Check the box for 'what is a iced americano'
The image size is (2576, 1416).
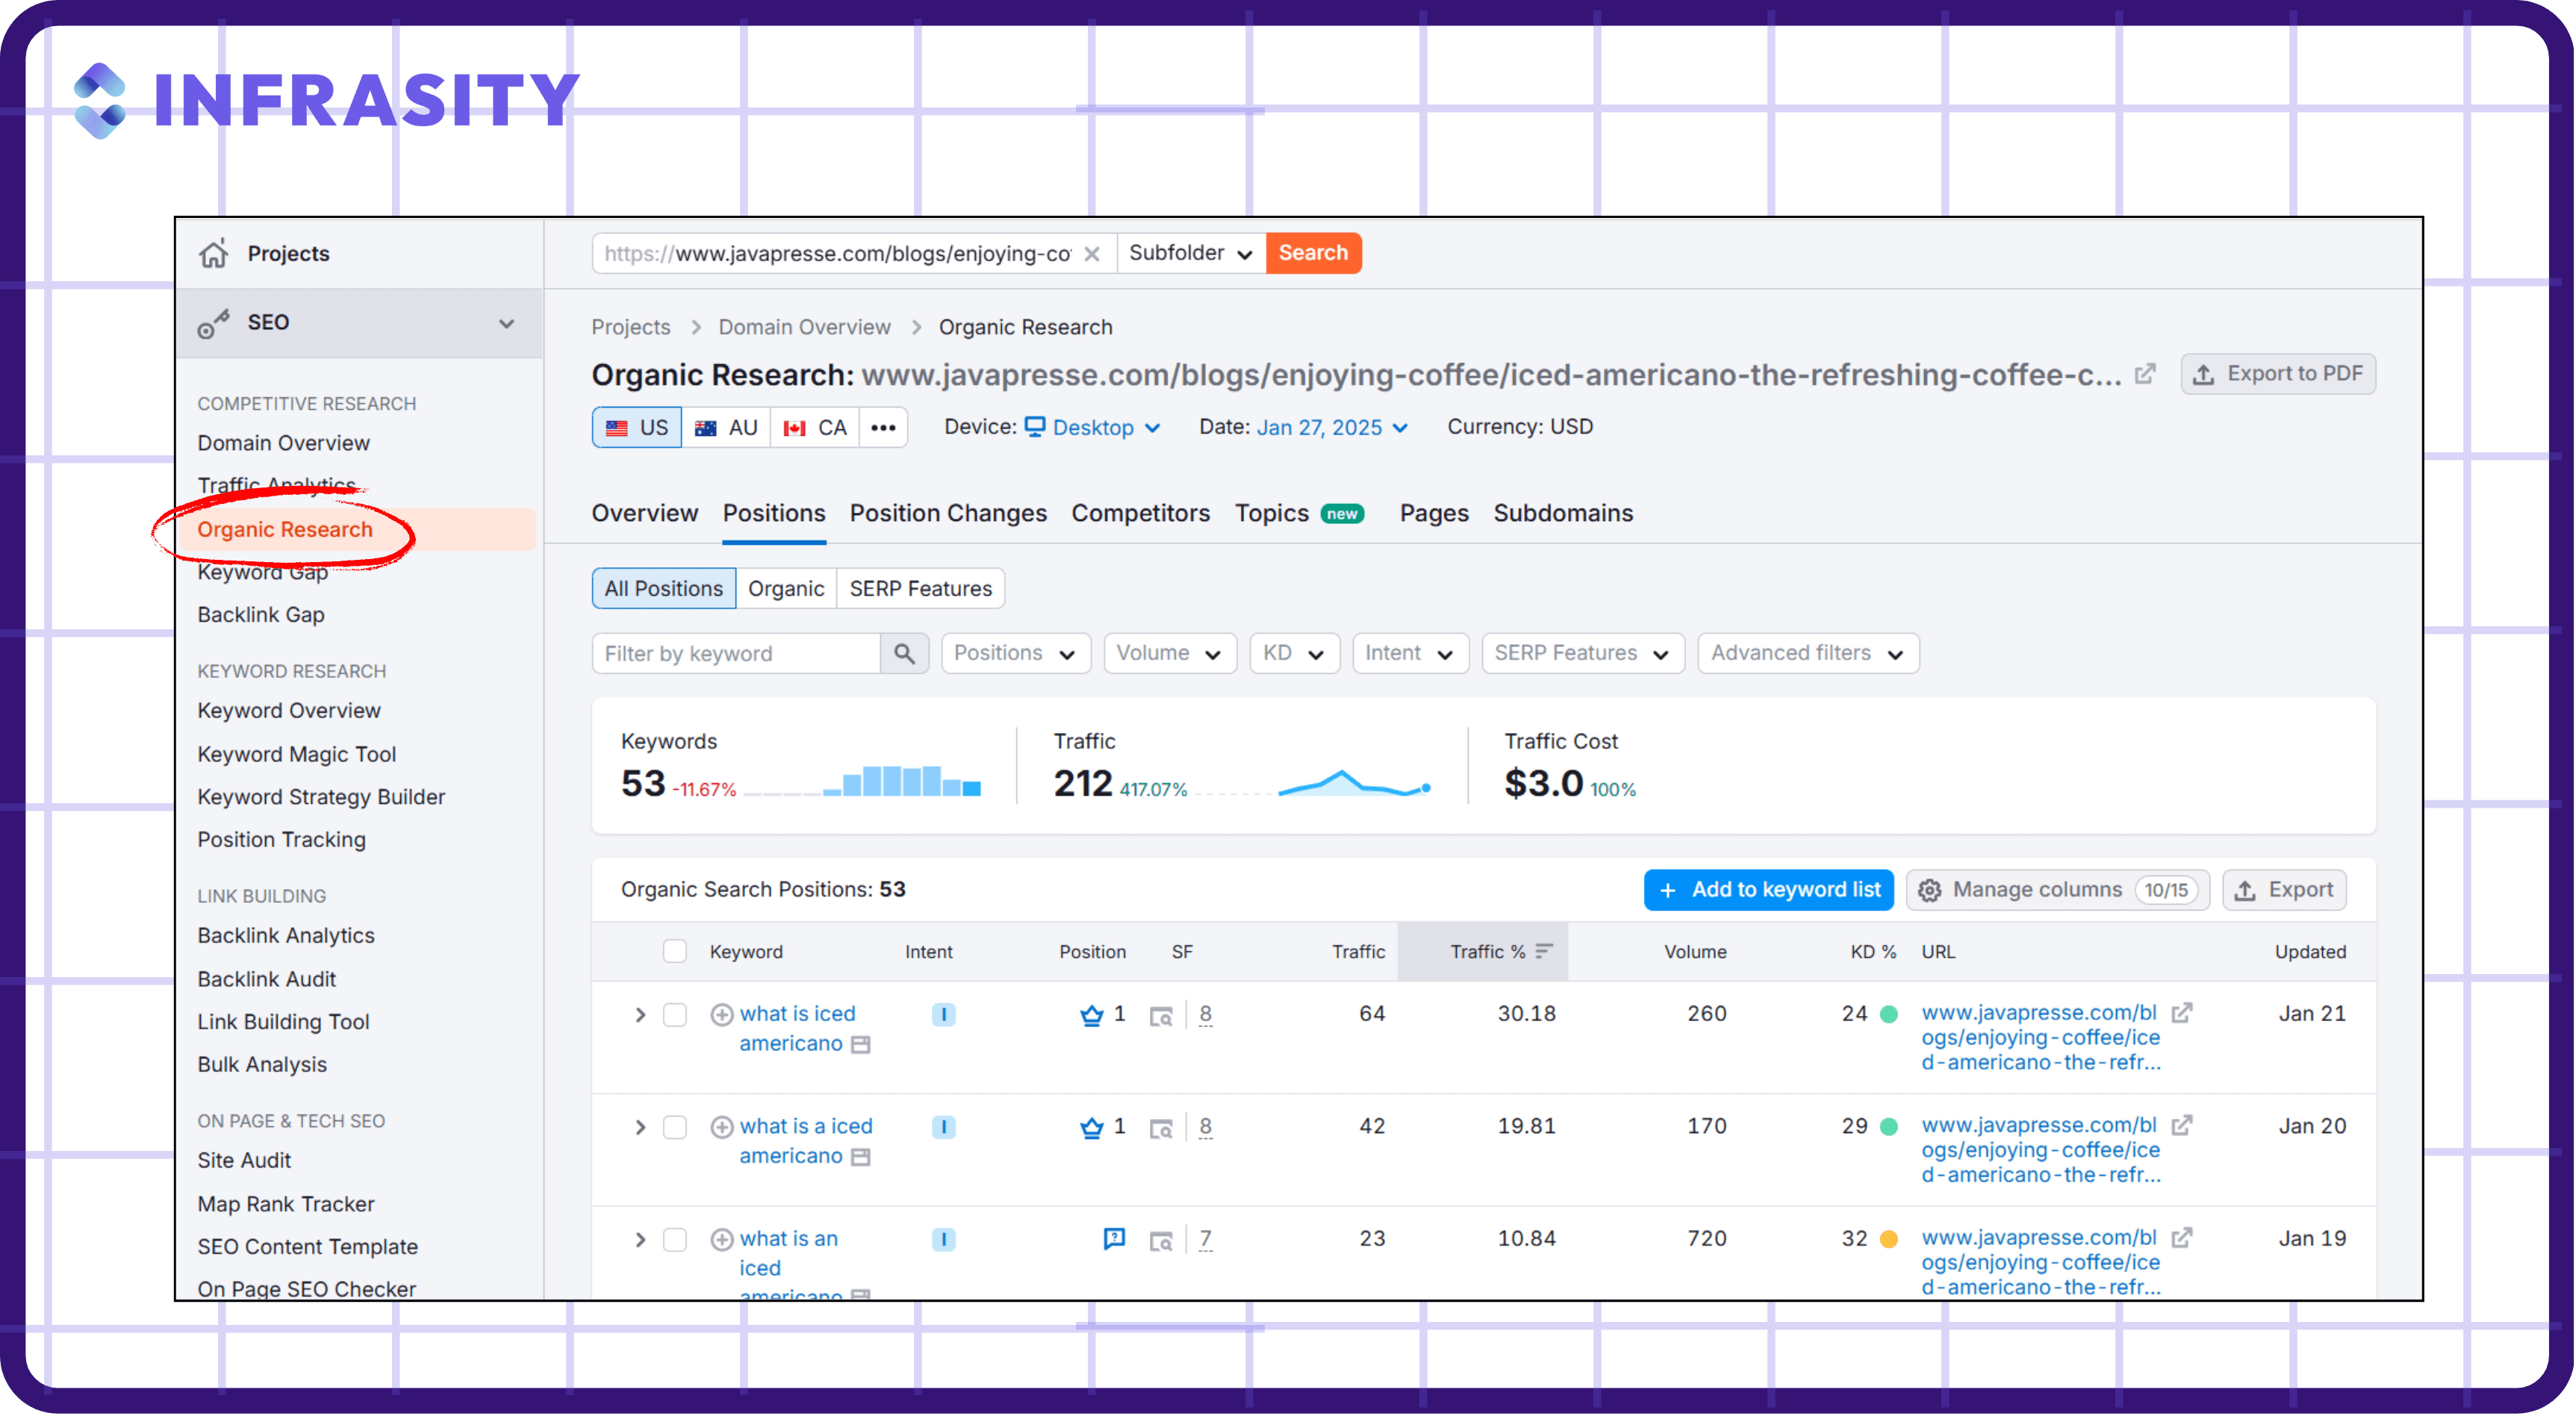(x=675, y=1128)
